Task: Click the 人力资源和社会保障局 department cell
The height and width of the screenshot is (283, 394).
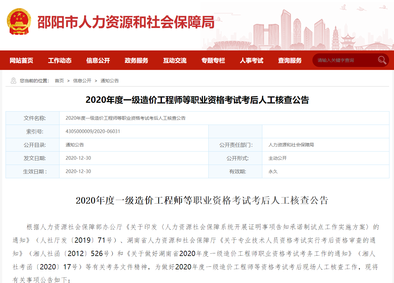Action: 291,145
